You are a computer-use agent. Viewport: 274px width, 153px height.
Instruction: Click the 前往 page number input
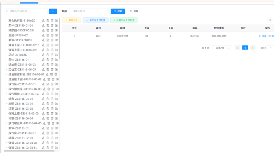(x=271, y=48)
